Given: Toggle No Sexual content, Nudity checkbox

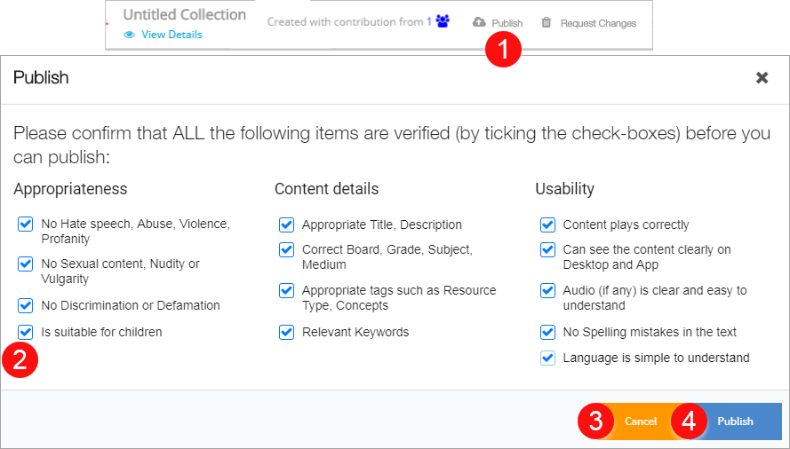Looking at the screenshot, I should point(26,264).
